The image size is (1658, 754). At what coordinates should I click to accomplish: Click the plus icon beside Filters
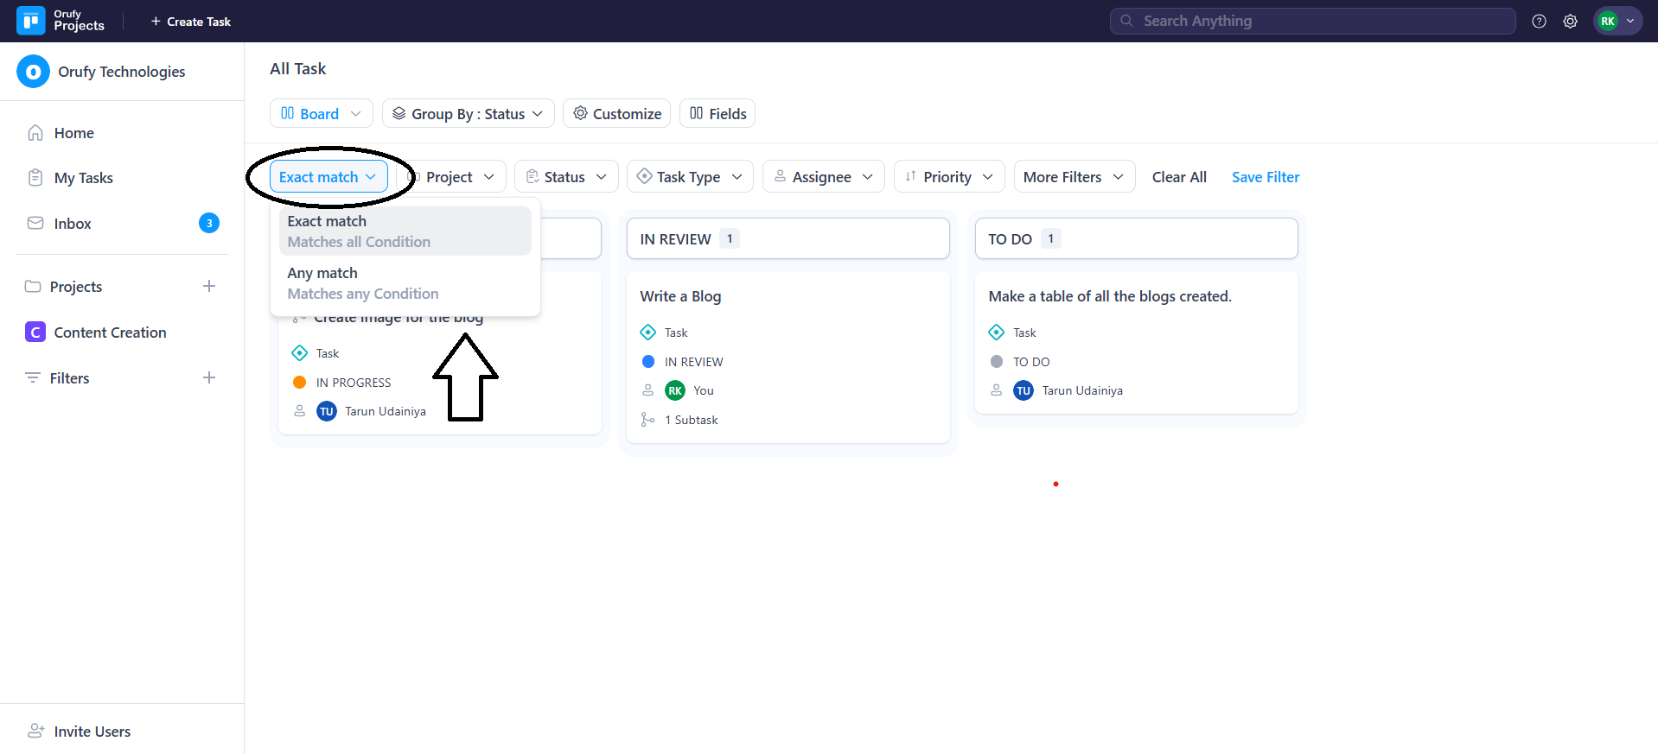pos(209,377)
